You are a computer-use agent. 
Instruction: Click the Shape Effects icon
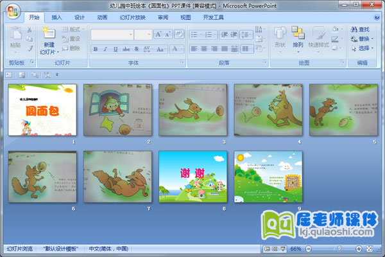click(x=336, y=48)
